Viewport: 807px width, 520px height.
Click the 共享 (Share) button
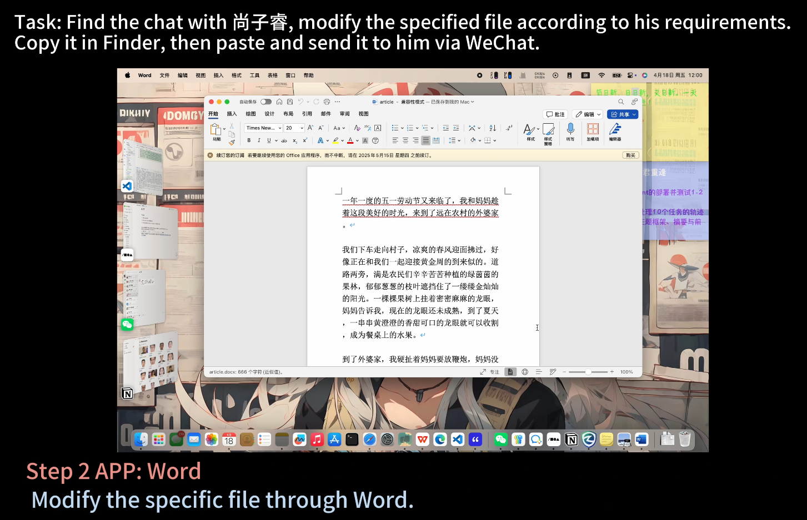622,114
